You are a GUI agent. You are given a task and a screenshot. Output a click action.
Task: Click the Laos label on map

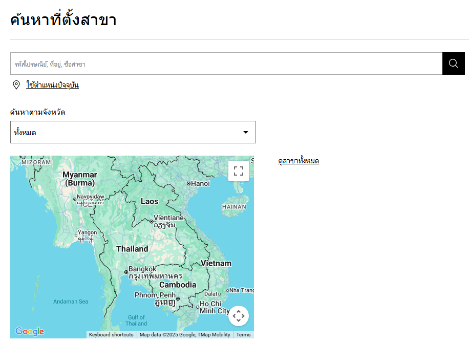150,201
